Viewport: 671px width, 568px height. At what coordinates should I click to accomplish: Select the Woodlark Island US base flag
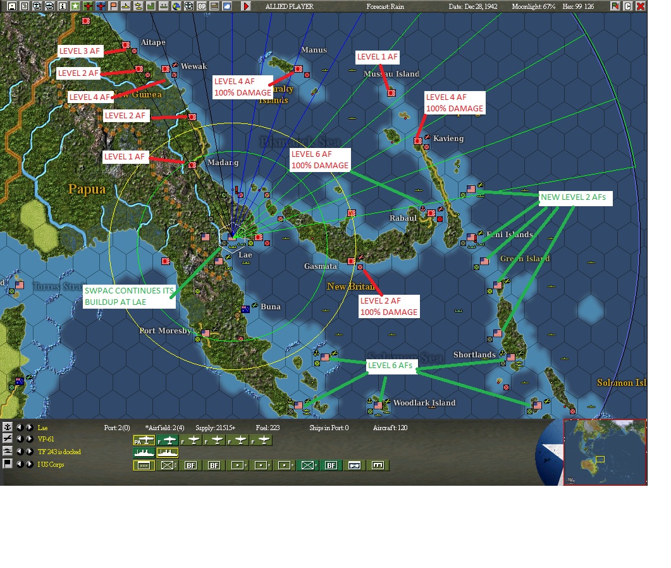click(x=378, y=405)
